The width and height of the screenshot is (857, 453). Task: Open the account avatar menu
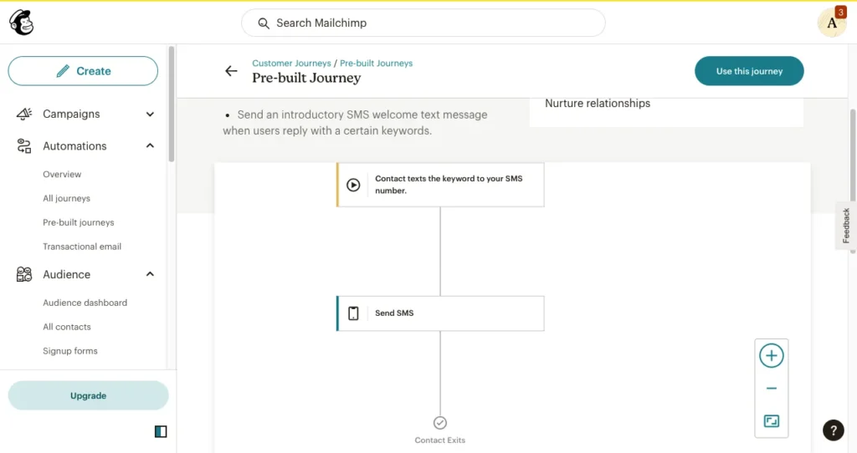(x=831, y=23)
